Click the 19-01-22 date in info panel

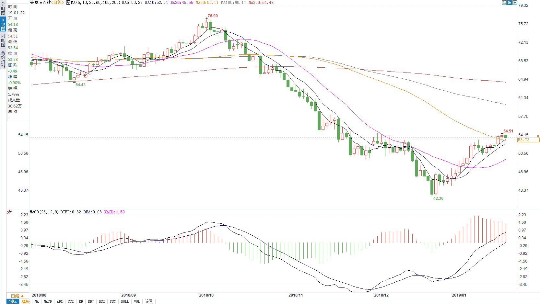(16, 13)
